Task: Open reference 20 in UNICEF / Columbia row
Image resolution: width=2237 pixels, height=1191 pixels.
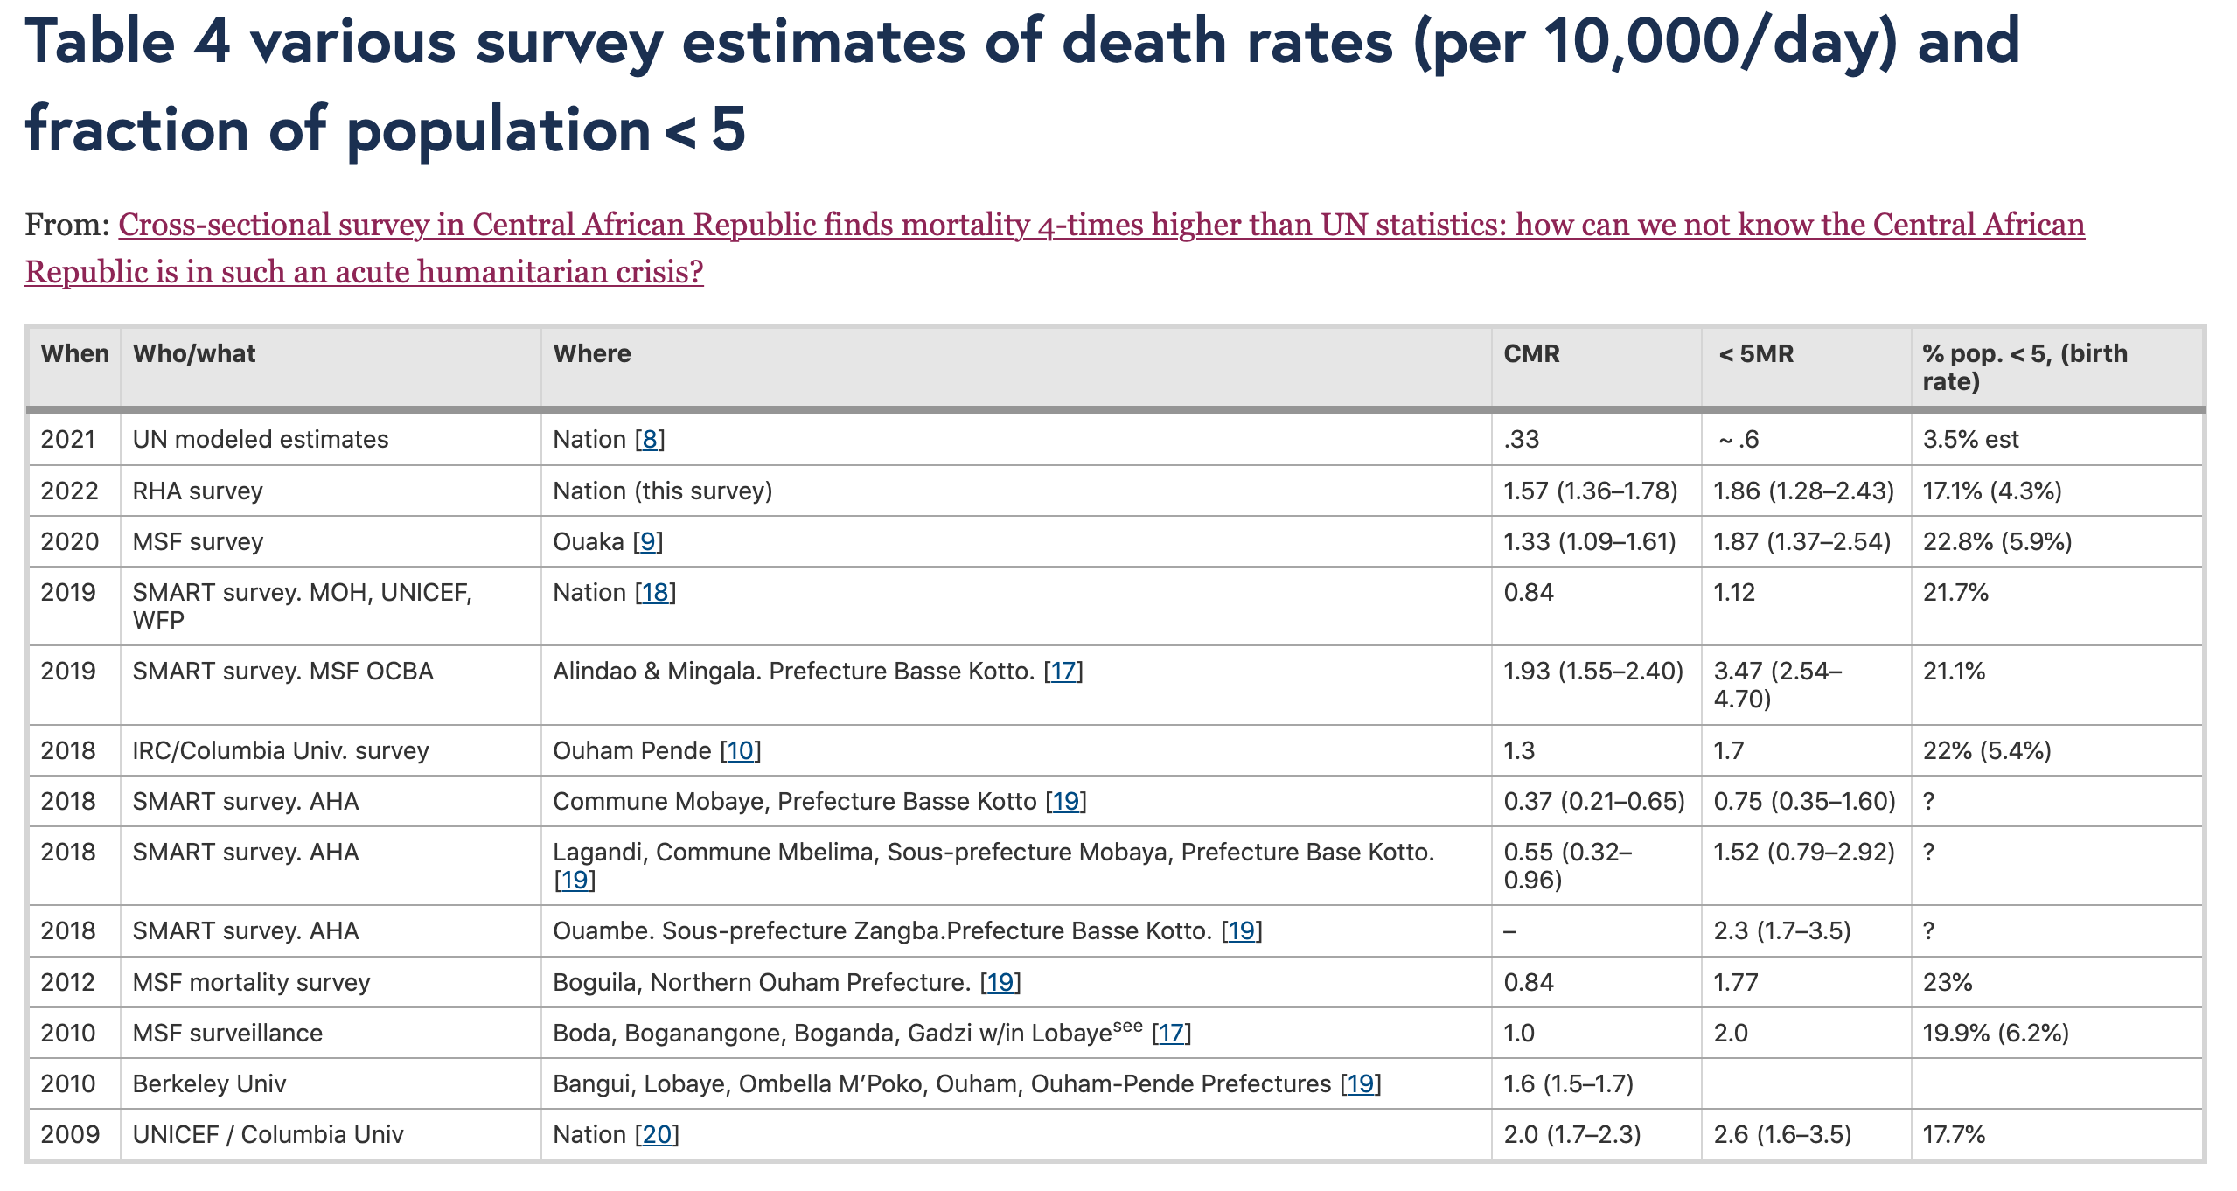Action: click(x=657, y=1135)
